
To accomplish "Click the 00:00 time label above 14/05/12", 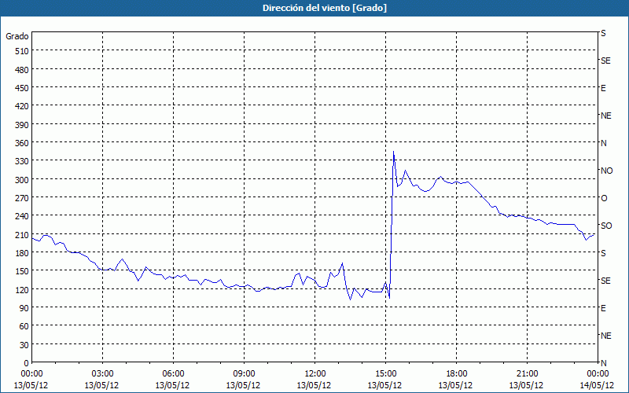I will pos(598,374).
